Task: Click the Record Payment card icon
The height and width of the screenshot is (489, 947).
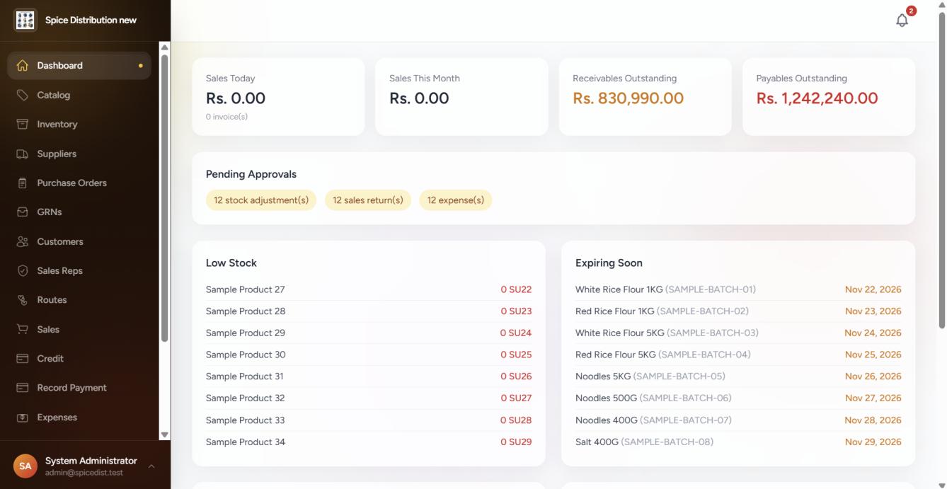Action: click(x=22, y=388)
